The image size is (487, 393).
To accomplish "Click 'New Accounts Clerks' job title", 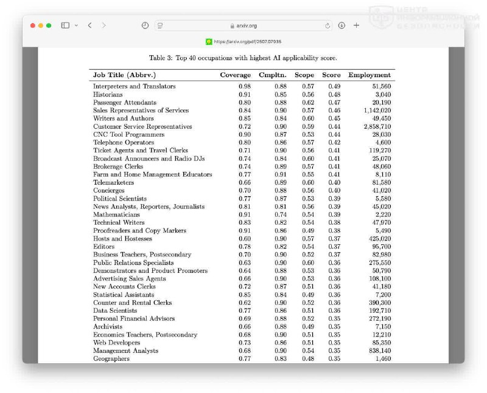I will coord(124,287).
